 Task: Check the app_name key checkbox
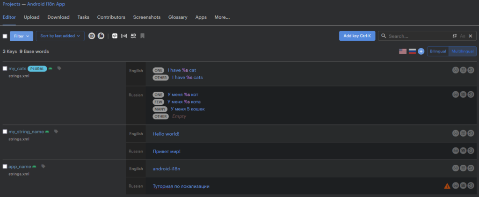click(x=5, y=167)
